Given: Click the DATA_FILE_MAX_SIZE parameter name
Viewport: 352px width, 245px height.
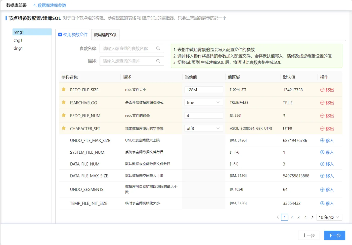Looking at the screenshot, I should coord(89,176).
